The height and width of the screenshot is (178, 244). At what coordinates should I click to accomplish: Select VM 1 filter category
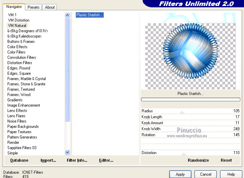coord(12,15)
